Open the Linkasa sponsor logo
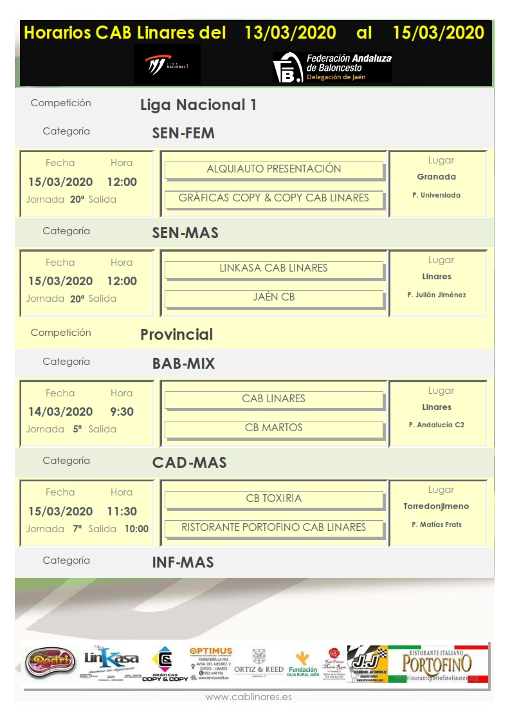The width and height of the screenshot is (510, 722). pyautogui.click(x=111, y=661)
